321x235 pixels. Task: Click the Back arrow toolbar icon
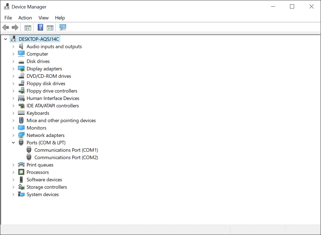5,27
